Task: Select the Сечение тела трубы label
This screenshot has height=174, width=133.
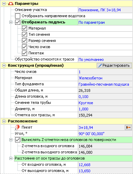Action: 33,102
